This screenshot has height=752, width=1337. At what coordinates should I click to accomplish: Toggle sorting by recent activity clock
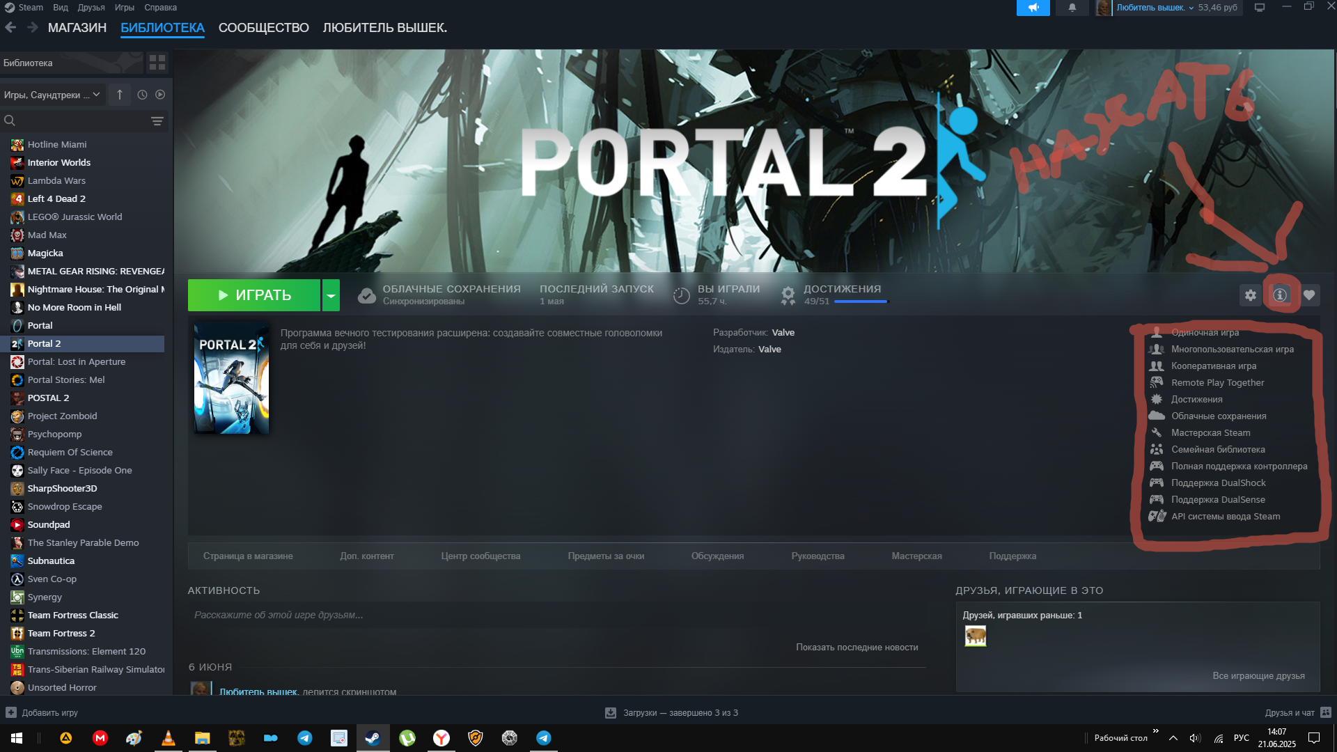tap(142, 95)
